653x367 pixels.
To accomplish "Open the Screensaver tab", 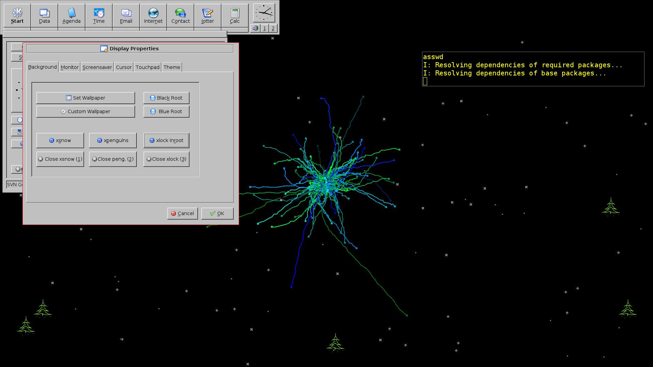I will coord(97,67).
